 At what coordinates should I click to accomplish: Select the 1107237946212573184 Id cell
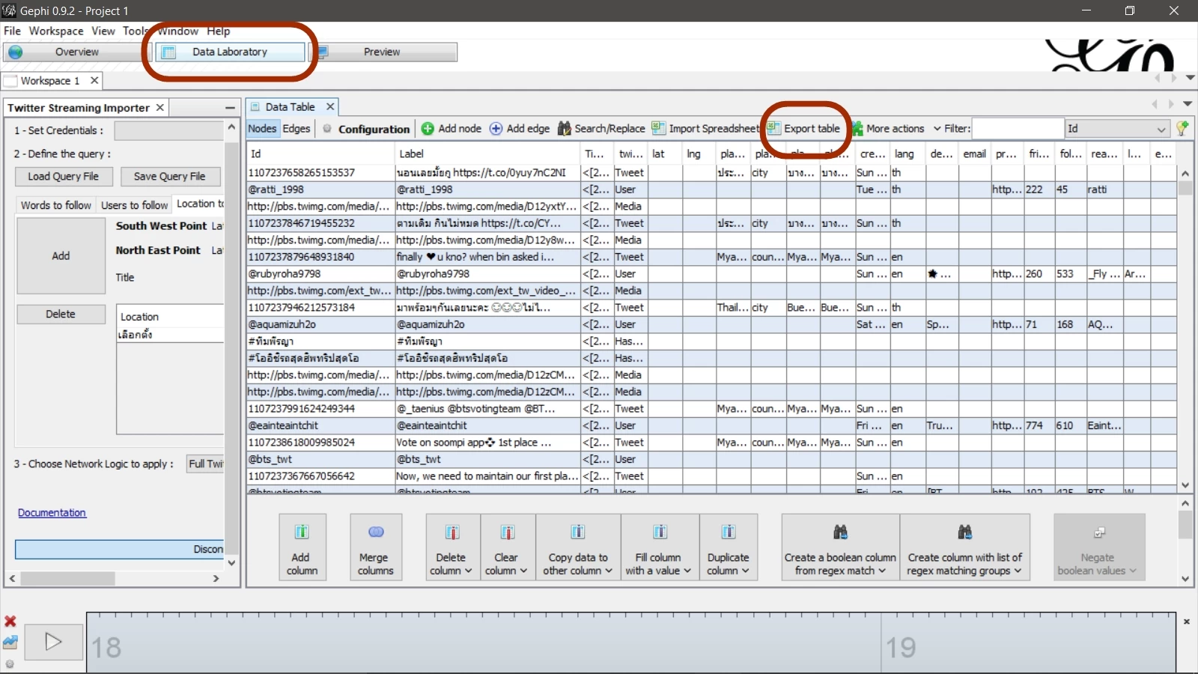(x=320, y=308)
